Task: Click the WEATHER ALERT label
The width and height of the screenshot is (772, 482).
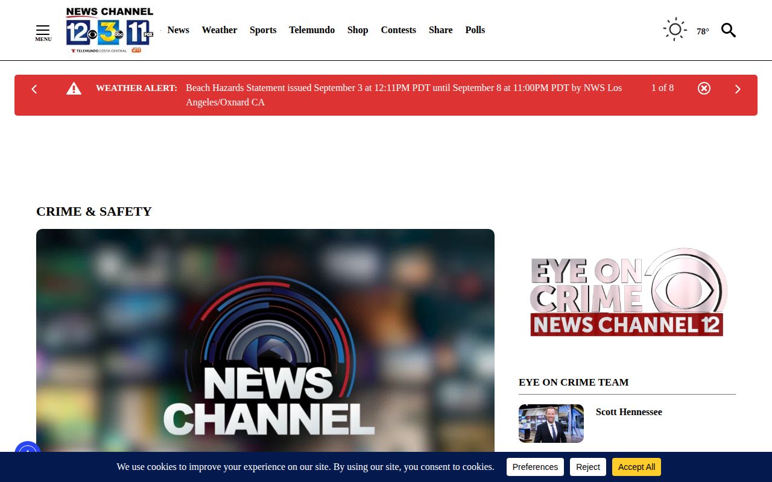Action: coord(136,88)
